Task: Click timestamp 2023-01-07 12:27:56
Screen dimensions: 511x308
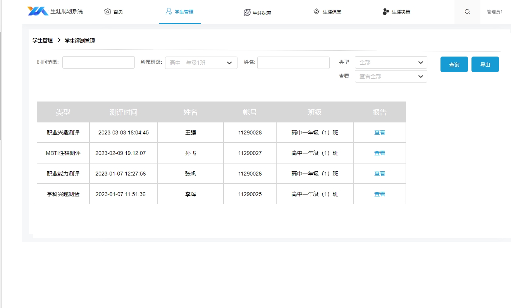Action: 120,174
